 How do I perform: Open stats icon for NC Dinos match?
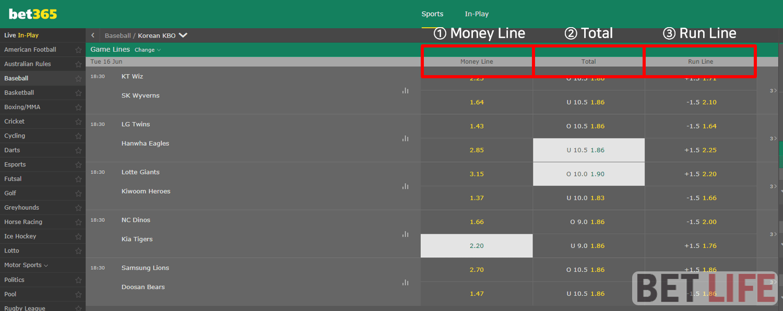click(405, 234)
